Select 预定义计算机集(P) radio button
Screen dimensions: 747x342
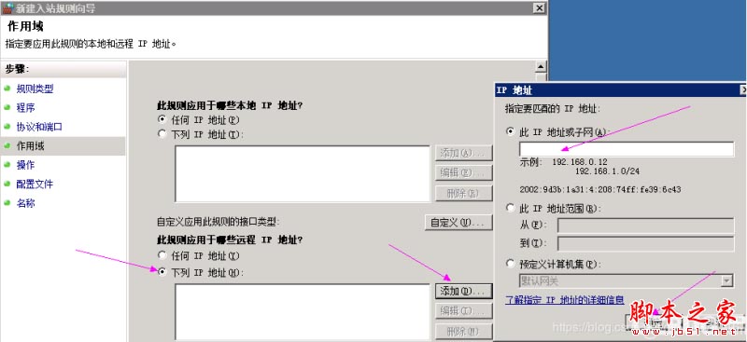[x=511, y=263]
